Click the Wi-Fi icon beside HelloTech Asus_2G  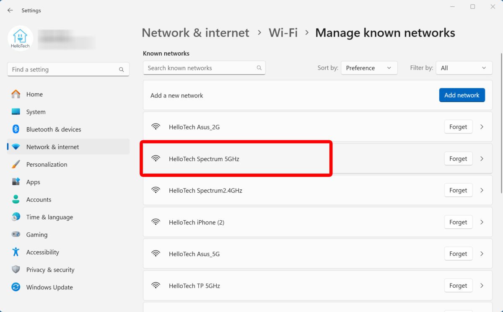click(x=156, y=127)
